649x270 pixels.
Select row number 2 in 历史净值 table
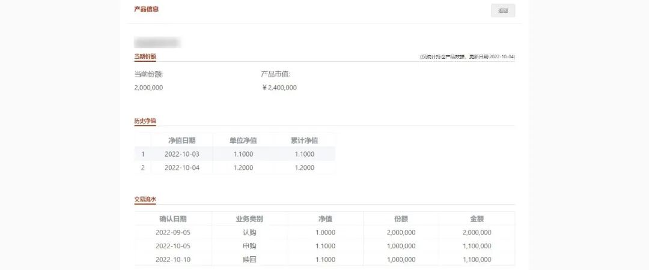click(143, 167)
